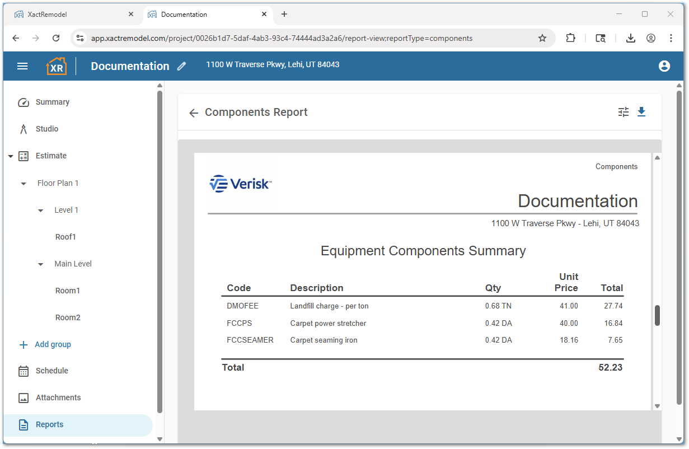The height and width of the screenshot is (449, 689).
Task: Select Room1 in the tree
Action: (x=68, y=291)
